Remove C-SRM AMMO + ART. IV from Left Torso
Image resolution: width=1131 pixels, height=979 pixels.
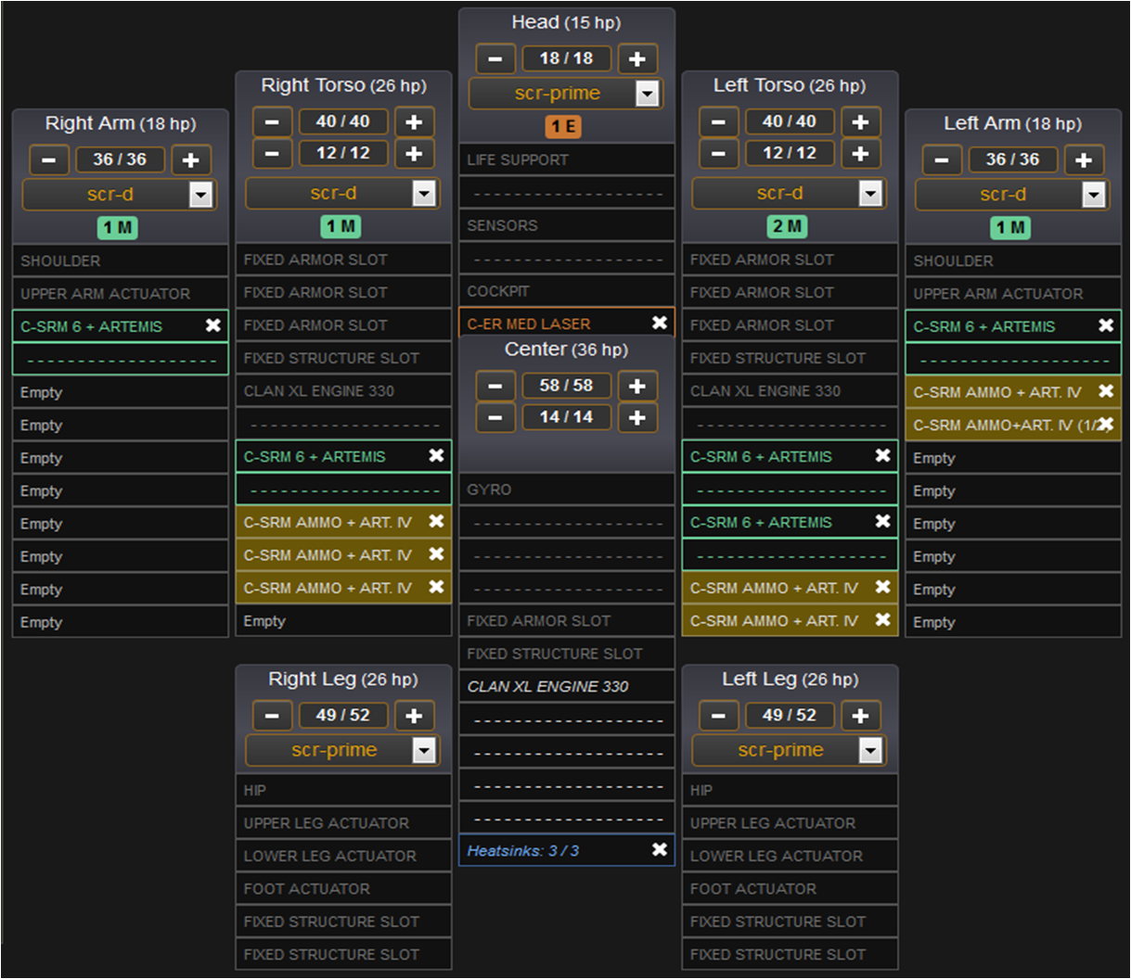coord(881,588)
